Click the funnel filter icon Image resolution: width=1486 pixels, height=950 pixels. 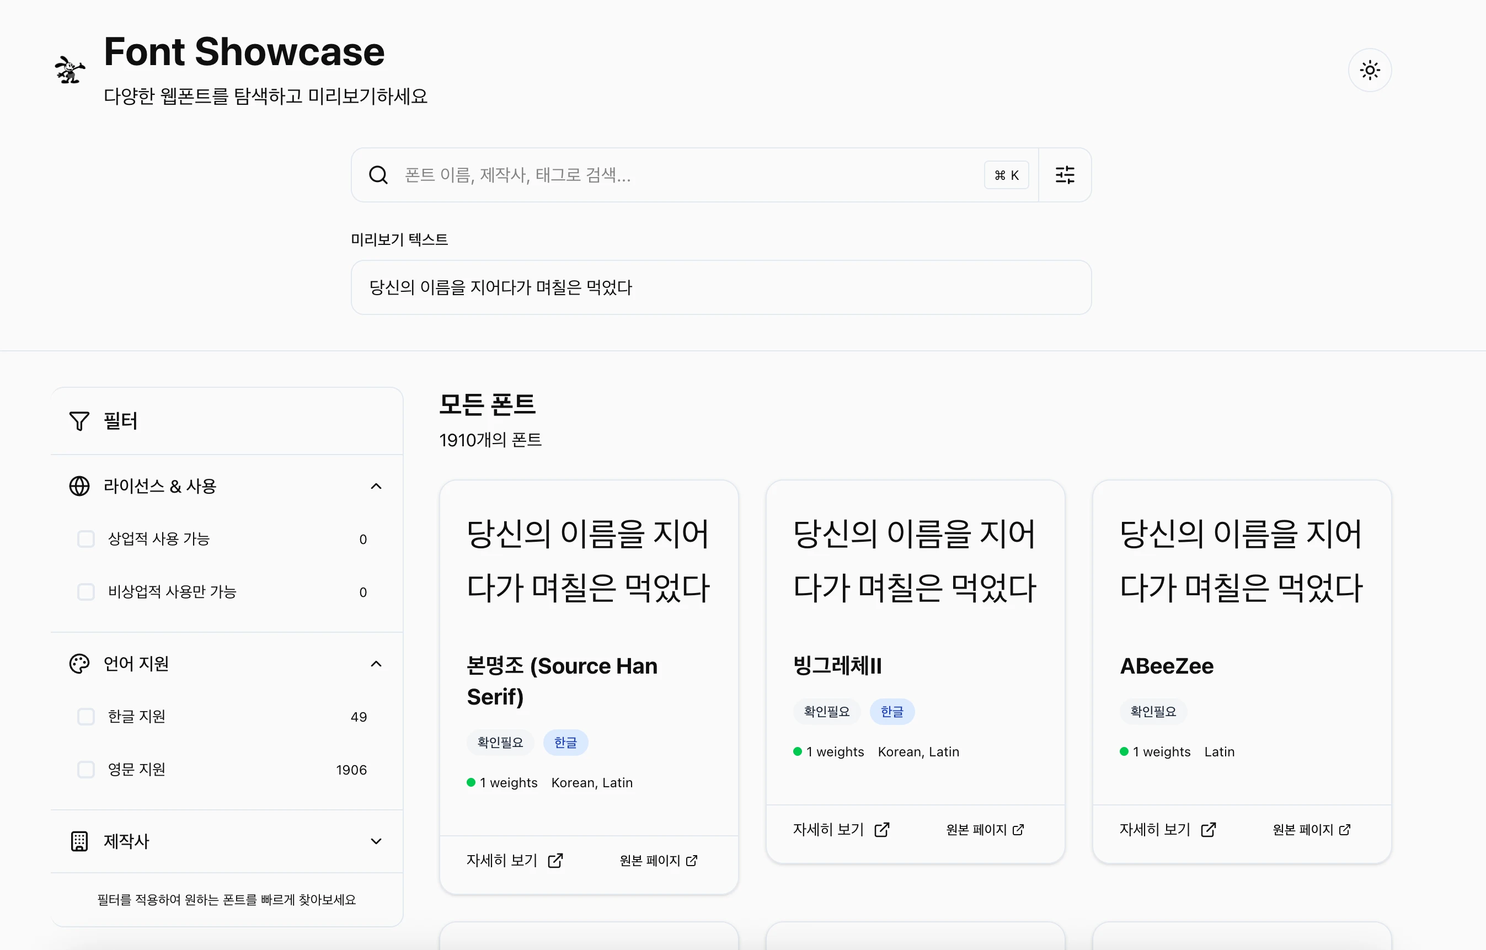(x=79, y=421)
